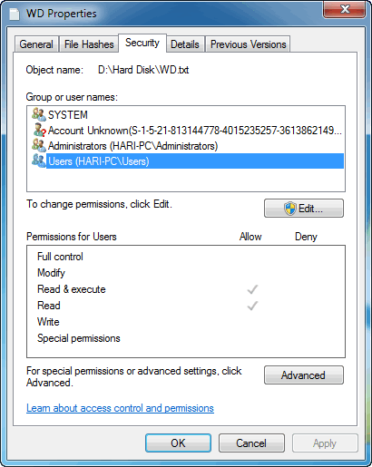Image resolution: width=372 pixels, height=467 pixels.
Task: Dismiss dialog with Cancel button
Action: [x=251, y=443]
